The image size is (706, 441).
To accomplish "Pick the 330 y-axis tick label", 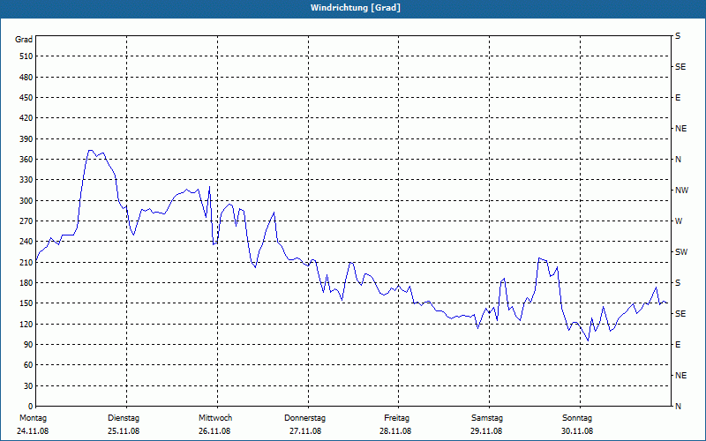I will tap(26, 180).
